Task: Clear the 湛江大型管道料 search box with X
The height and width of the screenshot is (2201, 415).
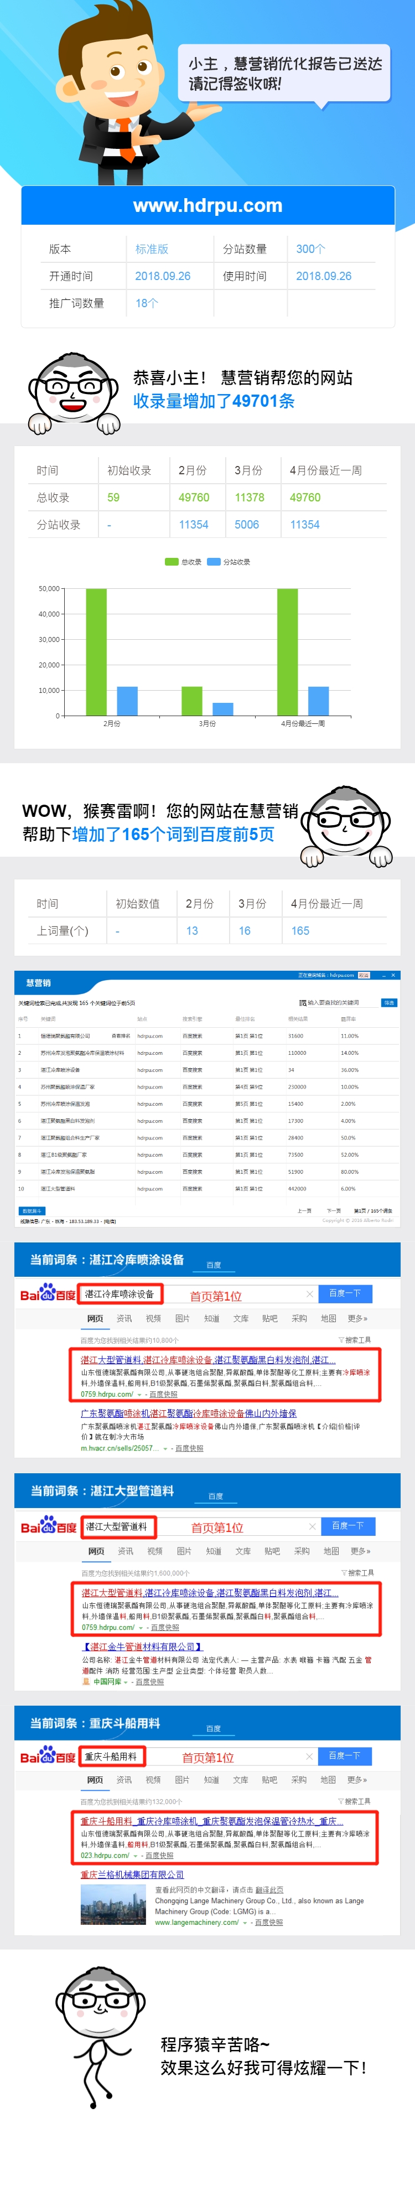Action: [x=312, y=1526]
